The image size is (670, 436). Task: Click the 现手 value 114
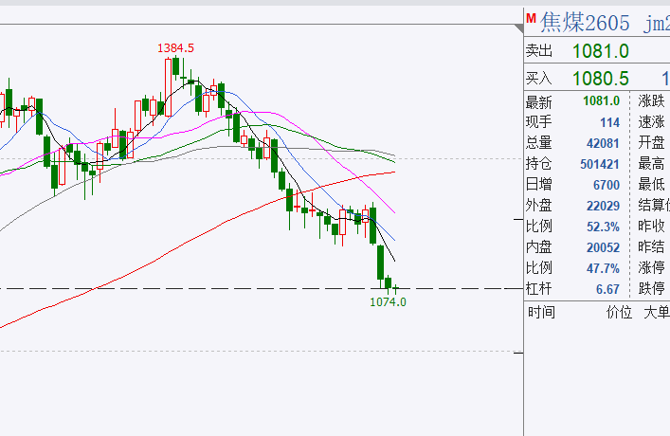[609, 122]
